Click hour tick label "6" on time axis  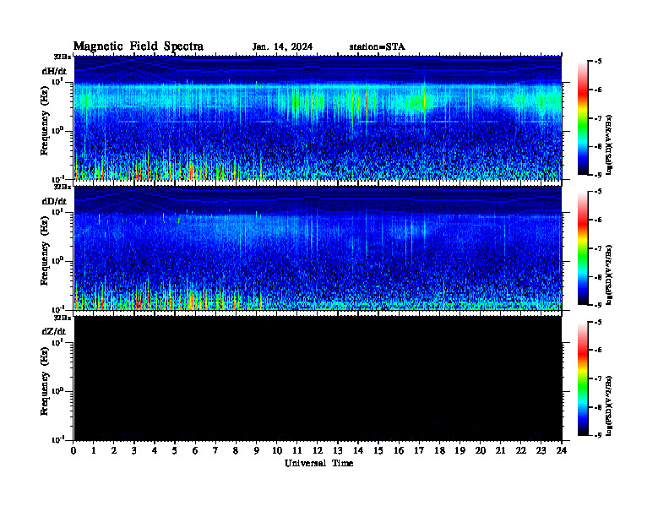tap(195, 451)
